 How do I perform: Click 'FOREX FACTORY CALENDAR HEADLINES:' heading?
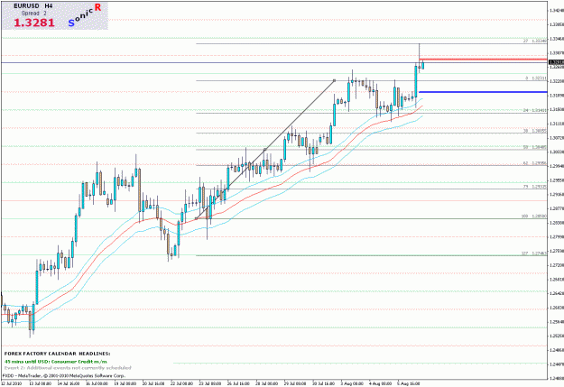58,354
